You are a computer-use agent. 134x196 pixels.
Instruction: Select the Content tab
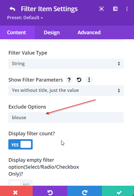click(x=16, y=33)
